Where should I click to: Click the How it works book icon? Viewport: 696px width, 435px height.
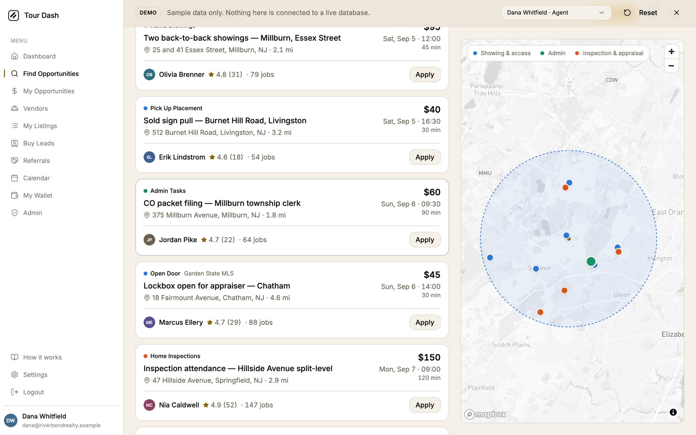15,357
